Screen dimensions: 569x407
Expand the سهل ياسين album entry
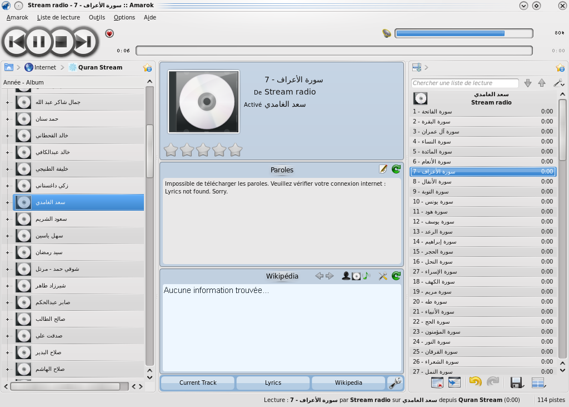7,236
